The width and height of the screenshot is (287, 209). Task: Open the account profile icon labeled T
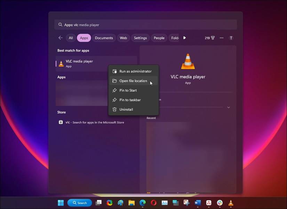(231, 38)
